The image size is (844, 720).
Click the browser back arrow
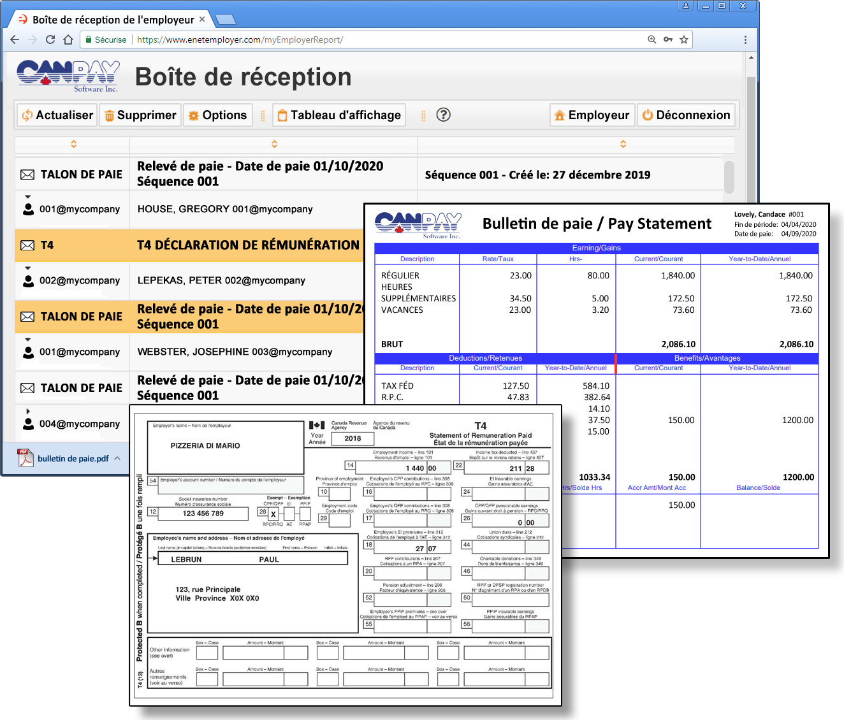(15, 40)
